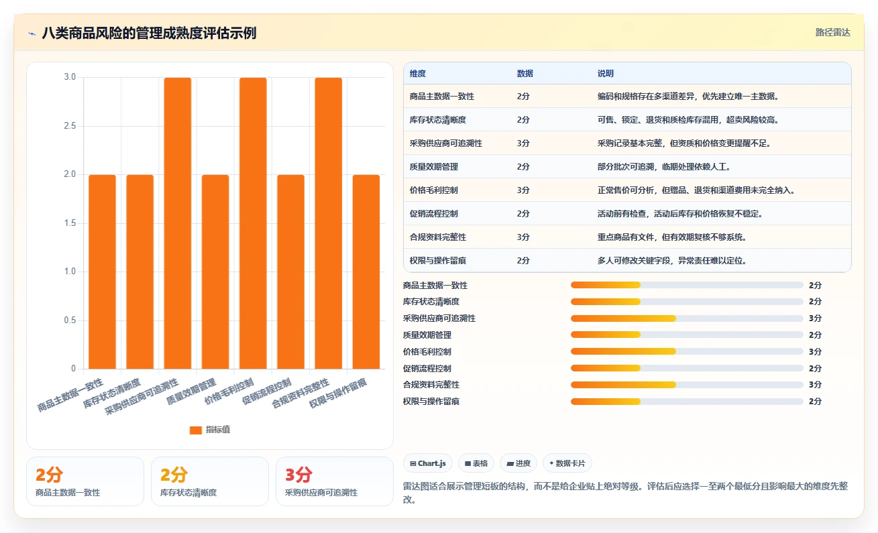Screen dimensions: 878x533
Task: Click description starting 重点商品有文件
Action: pos(672,237)
